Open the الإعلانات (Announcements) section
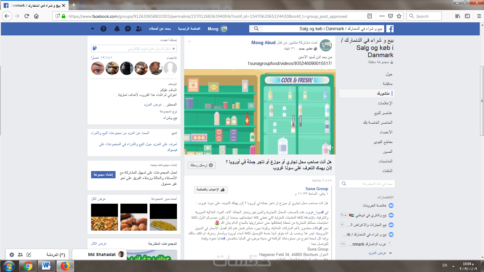The height and width of the screenshot is (272, 484). coord(385,103)
